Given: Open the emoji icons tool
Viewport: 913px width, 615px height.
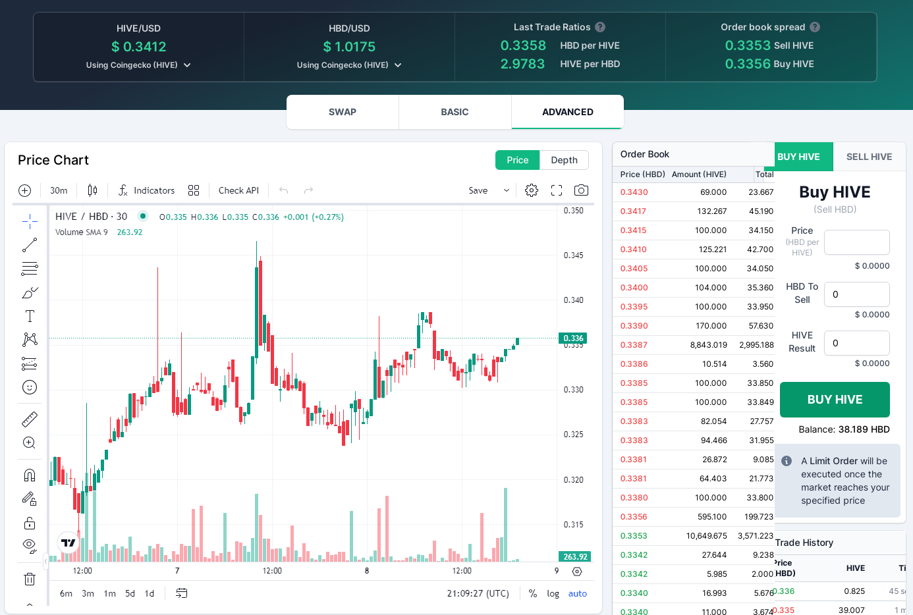Looking at the screenshot, I should (x=30, y=387).
